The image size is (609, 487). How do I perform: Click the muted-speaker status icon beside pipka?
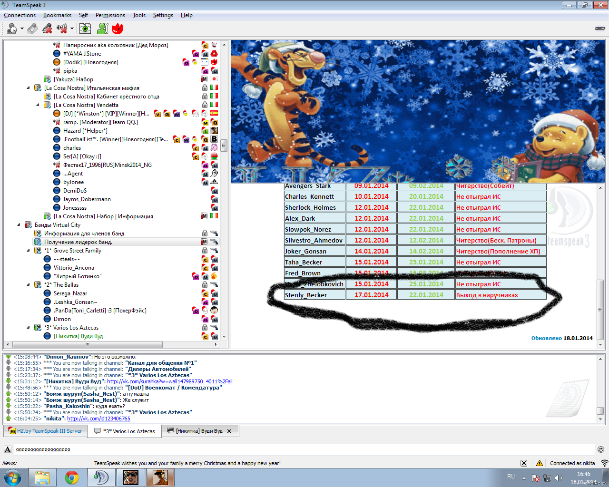click(57, 71)
